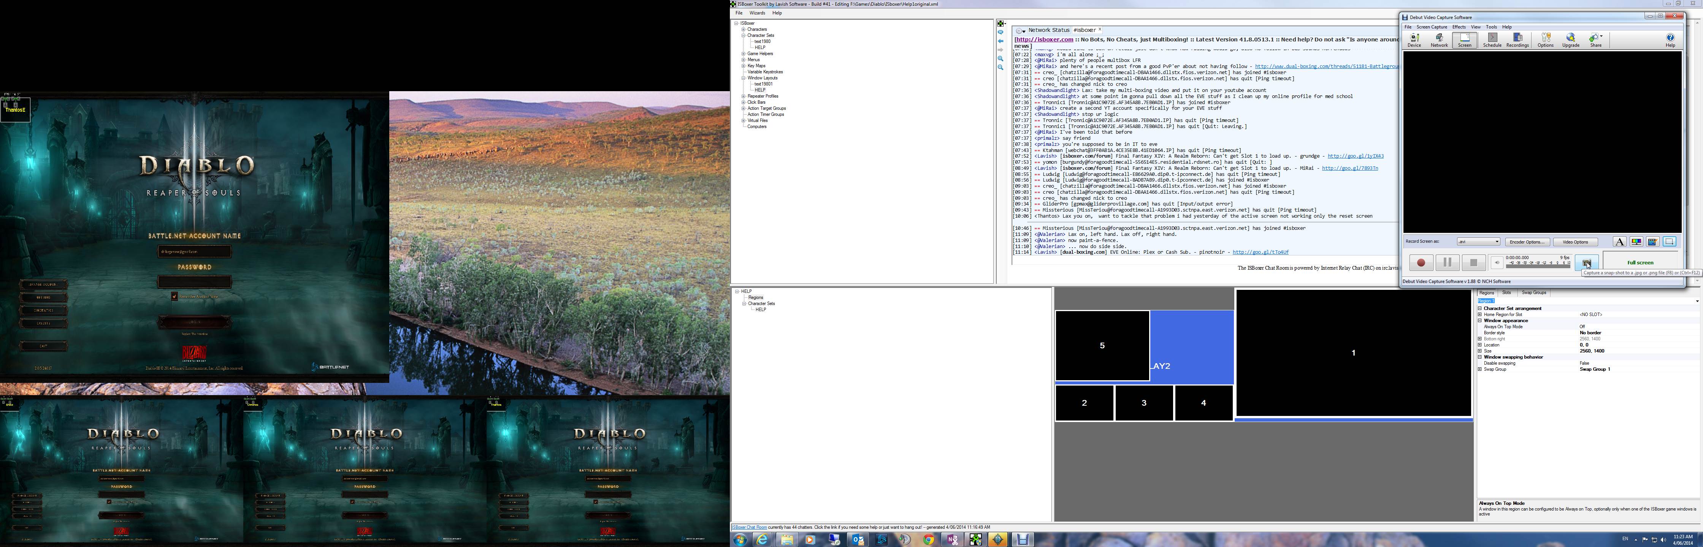The image size is (1703, 547).
Task: Click the zoom in magnifier in chat sidebar
Action: (1000, 59)
